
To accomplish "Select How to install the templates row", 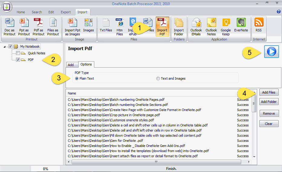I will tap(159, 151).
